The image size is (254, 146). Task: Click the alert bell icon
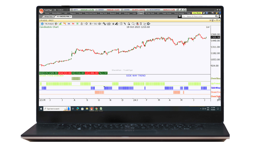click(x=129, y=24)
